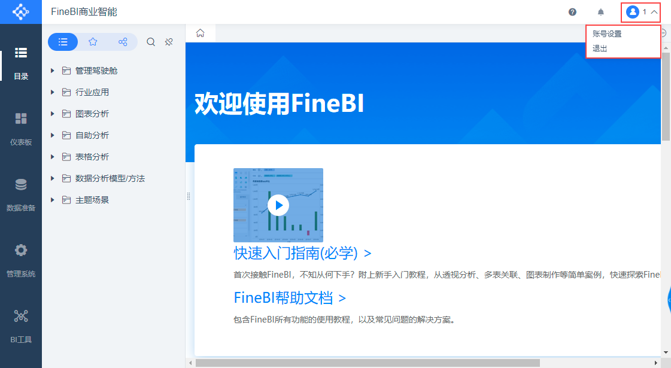Image resolution: width=671 pixels, height=368 pixels.
Task: Open the notifications bell icon
Action: 601,12
